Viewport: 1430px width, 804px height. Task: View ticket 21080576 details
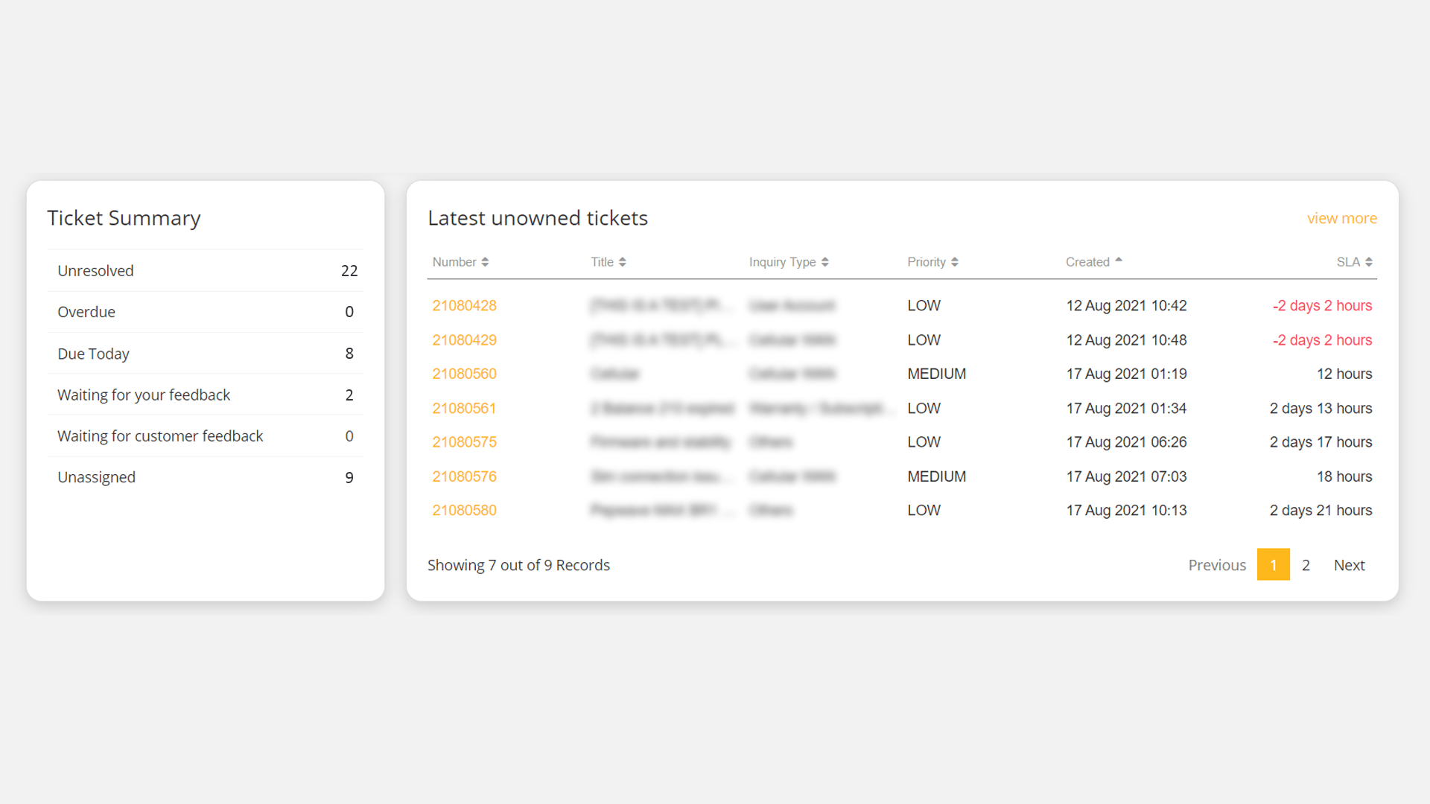click(x=464, y=476)
